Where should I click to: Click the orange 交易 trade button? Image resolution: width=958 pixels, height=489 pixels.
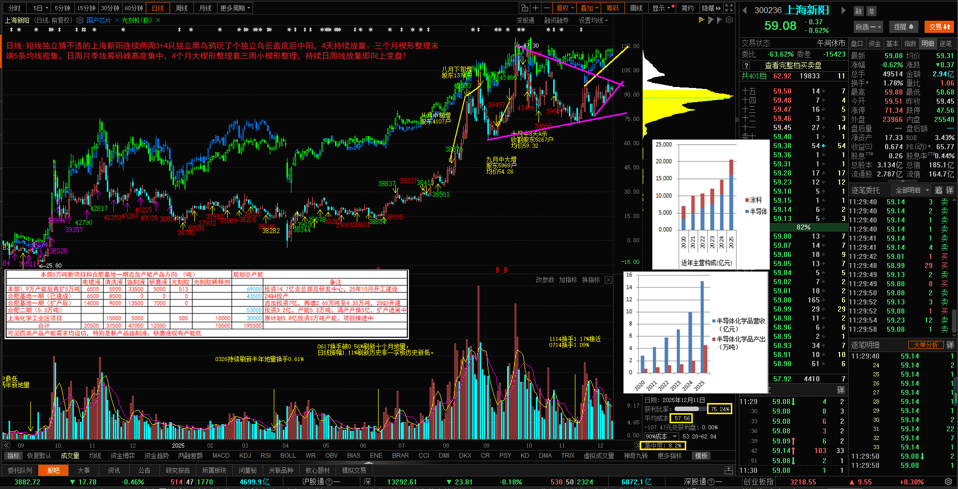(939, 27)
